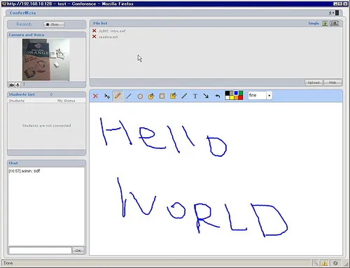The width and height of the screenshot is (350, 268).
Task: Select the filled circle paint tool
Action: click(151, 96)
